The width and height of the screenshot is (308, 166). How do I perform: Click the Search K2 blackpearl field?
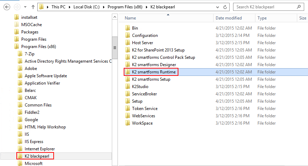point(265,7)
